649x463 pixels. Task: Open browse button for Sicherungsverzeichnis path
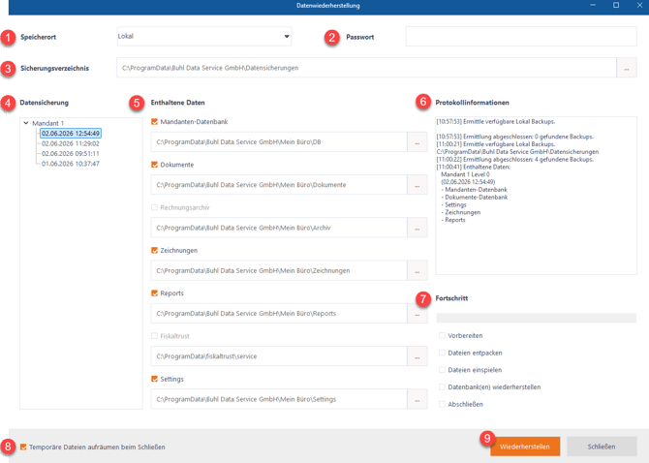pos(626,68)
